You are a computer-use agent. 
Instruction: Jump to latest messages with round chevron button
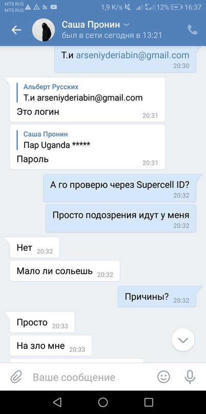tap(183, 340)
